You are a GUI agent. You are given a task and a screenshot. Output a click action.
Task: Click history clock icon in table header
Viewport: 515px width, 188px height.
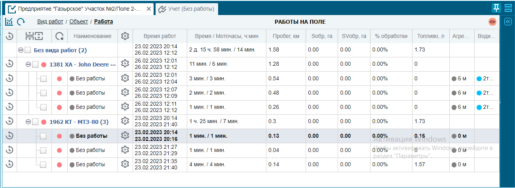tap(10, 36)
